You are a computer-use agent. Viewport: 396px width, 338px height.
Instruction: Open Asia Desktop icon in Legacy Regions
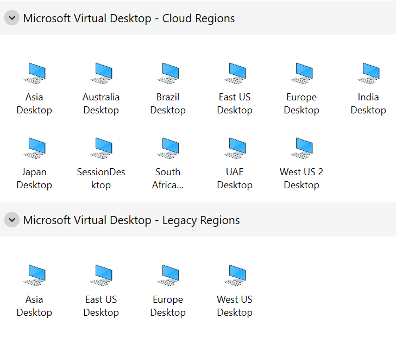35,275
